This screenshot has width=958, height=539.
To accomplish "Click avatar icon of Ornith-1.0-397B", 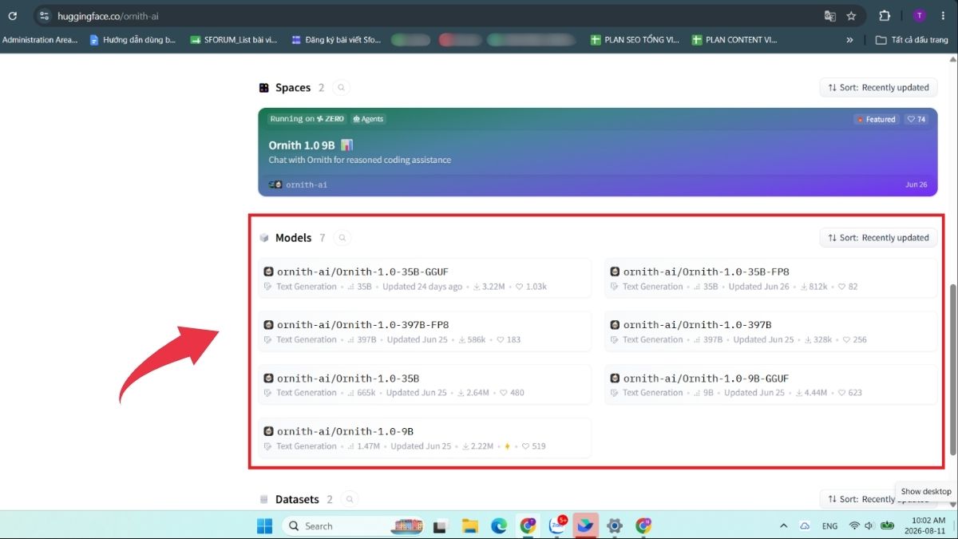I will pyautogui.click(x=615, y=325).
